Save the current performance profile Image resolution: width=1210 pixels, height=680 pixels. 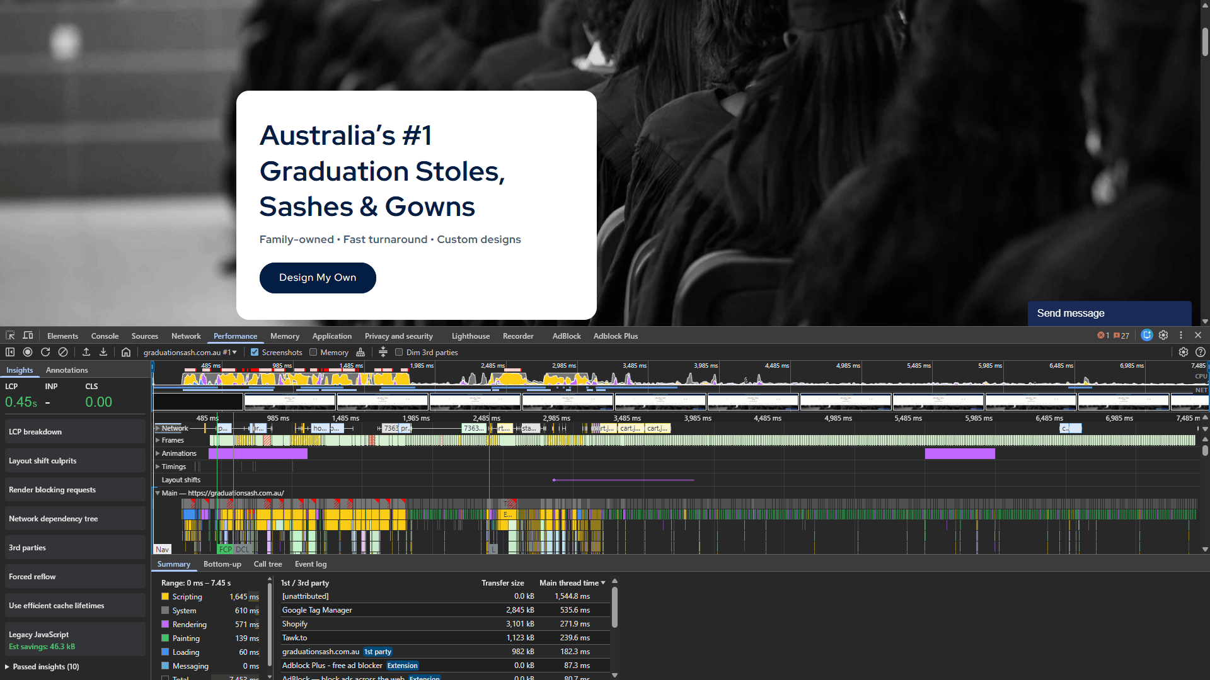[x=104, y=352]
